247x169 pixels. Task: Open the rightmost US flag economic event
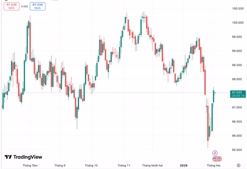click(x=219, y=159)
